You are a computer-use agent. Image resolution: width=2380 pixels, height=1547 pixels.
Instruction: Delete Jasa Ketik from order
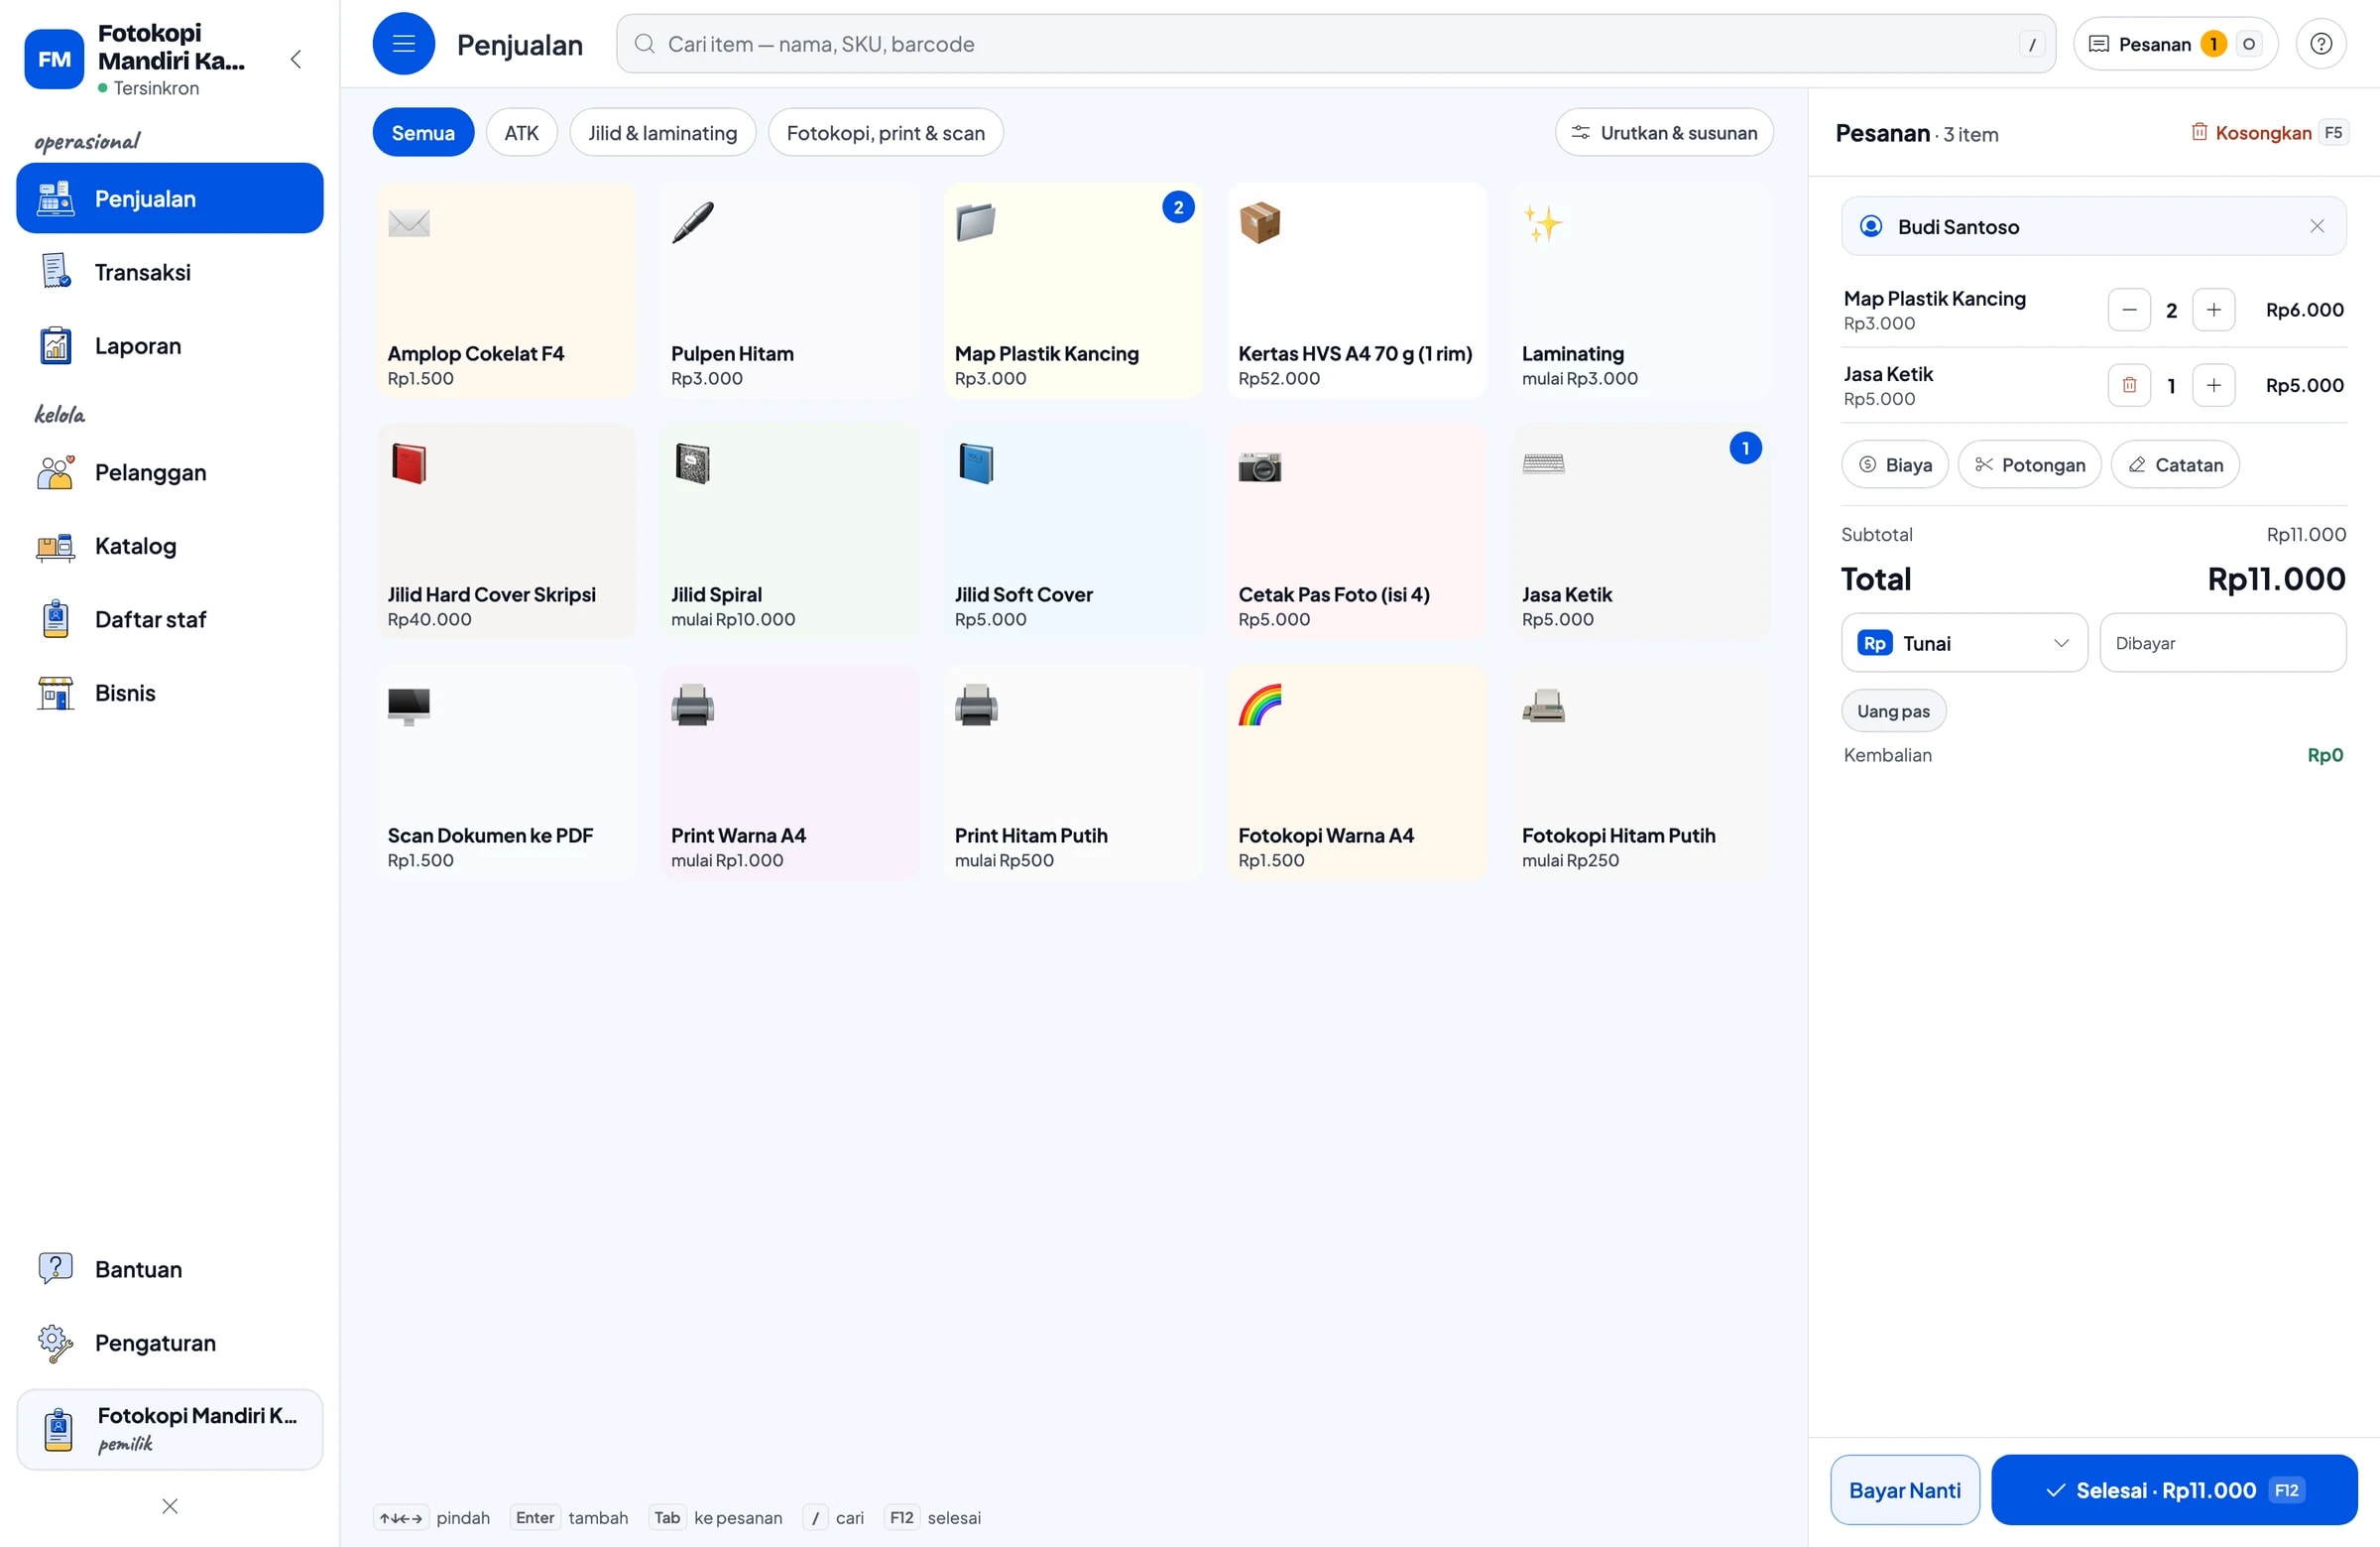coord(2129,385)
